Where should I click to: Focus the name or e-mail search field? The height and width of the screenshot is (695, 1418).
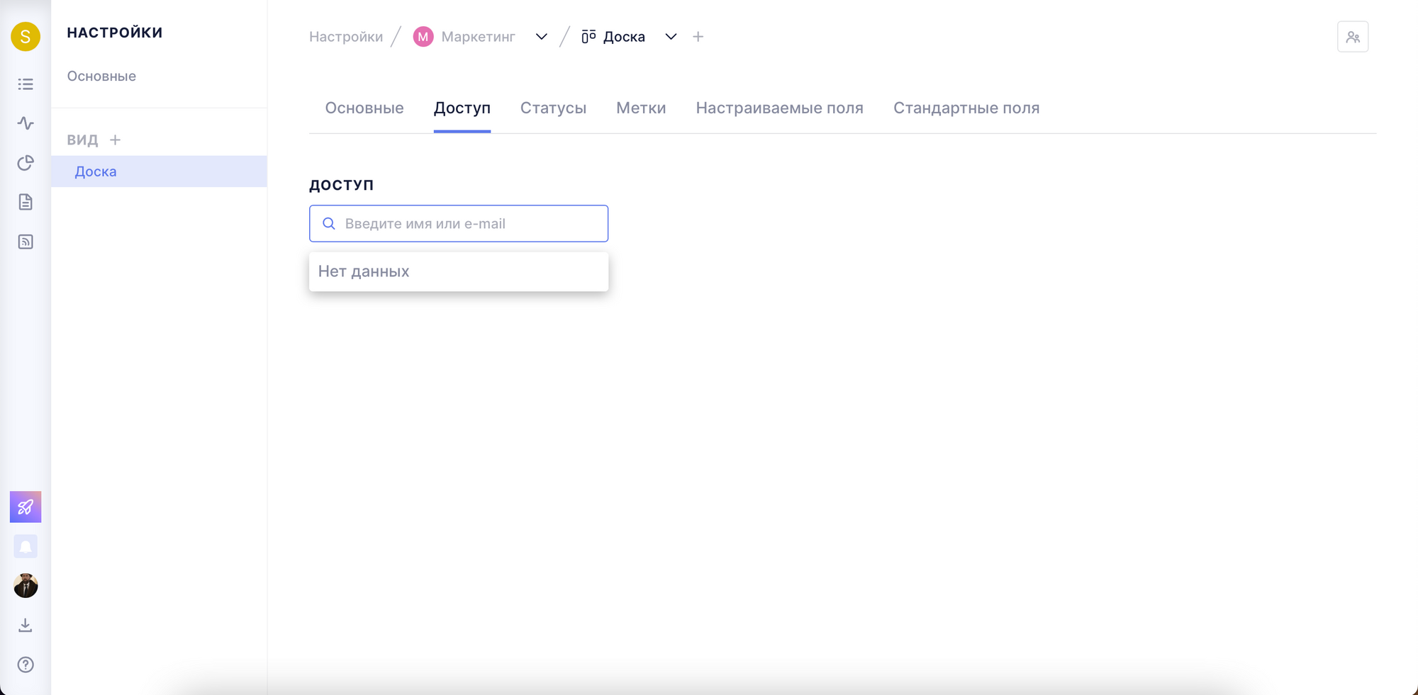tap(468, 224)
